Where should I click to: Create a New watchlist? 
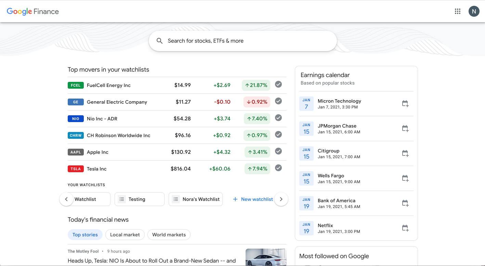253,199
